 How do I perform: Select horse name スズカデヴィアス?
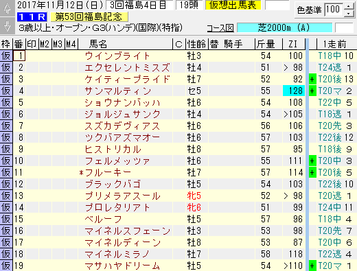(122, 126)
